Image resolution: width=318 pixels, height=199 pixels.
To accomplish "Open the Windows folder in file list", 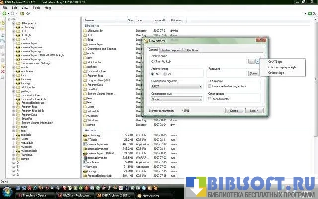I will pos(93,120).
